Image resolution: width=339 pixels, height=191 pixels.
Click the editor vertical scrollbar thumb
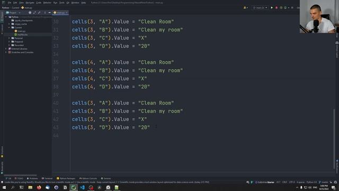(334, 138)
